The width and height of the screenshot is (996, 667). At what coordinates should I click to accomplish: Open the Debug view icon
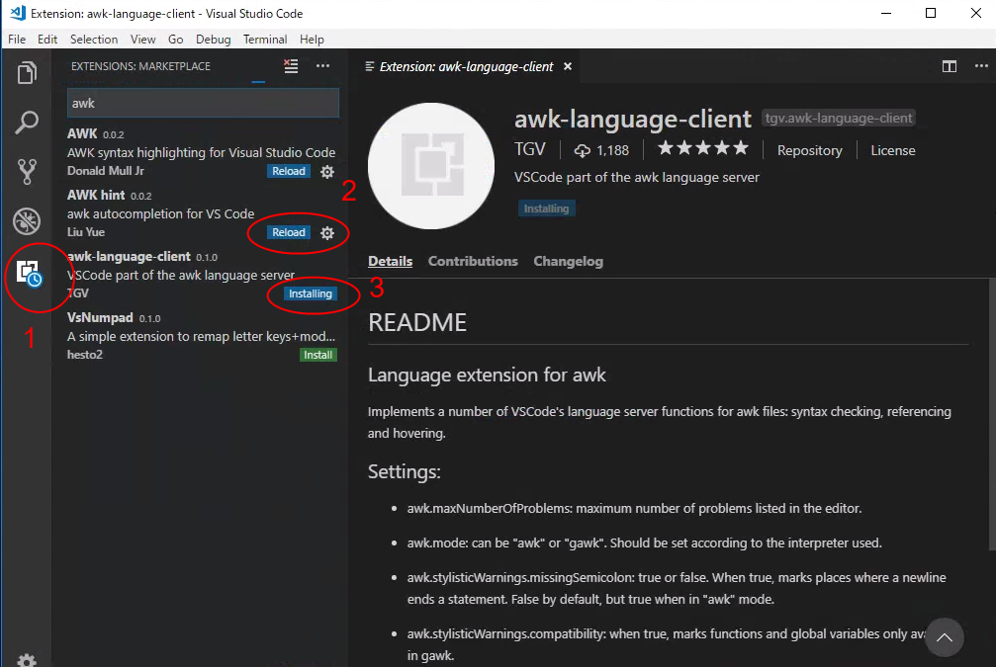click(27, 221)
